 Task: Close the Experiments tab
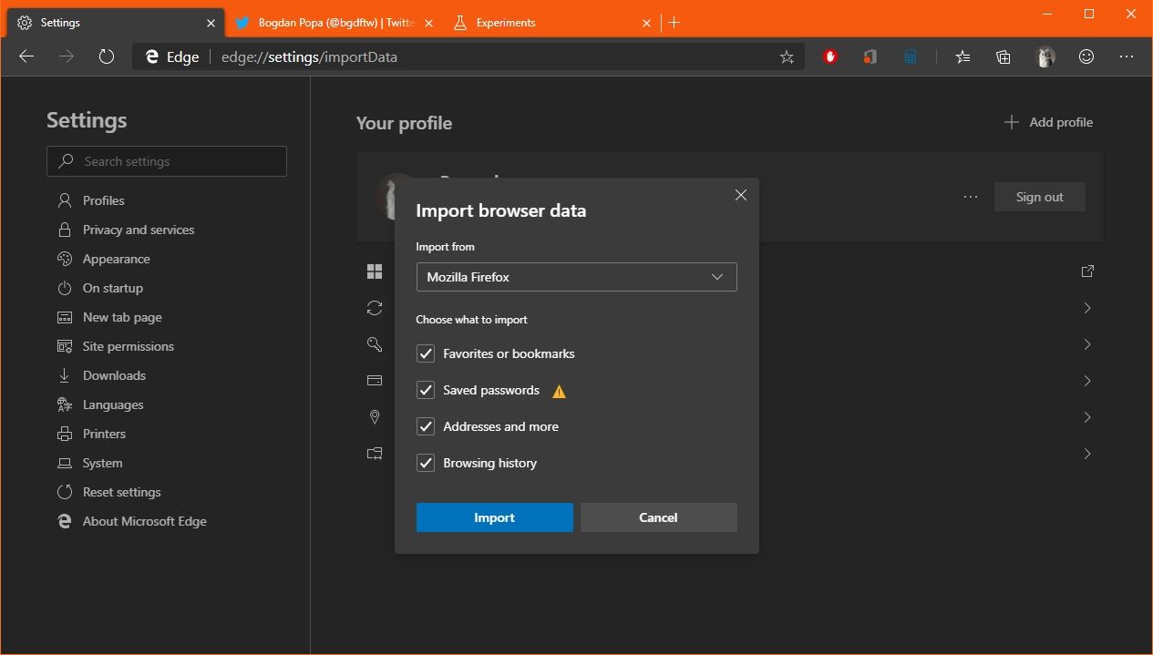pyautogui.click(x=647, y=23)
